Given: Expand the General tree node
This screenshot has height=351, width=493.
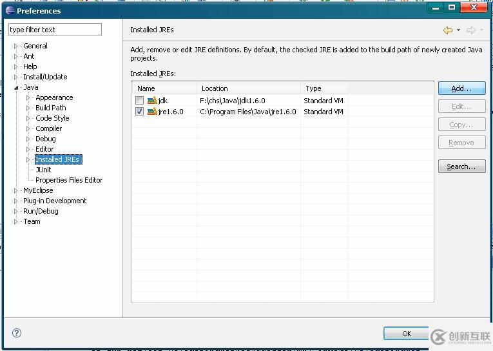Looking at the screenshot, I should [x=15, y=46].
